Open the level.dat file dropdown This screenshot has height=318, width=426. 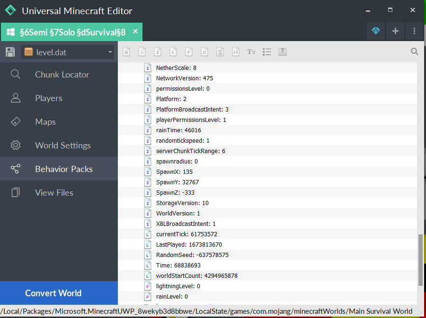(68, 52)
